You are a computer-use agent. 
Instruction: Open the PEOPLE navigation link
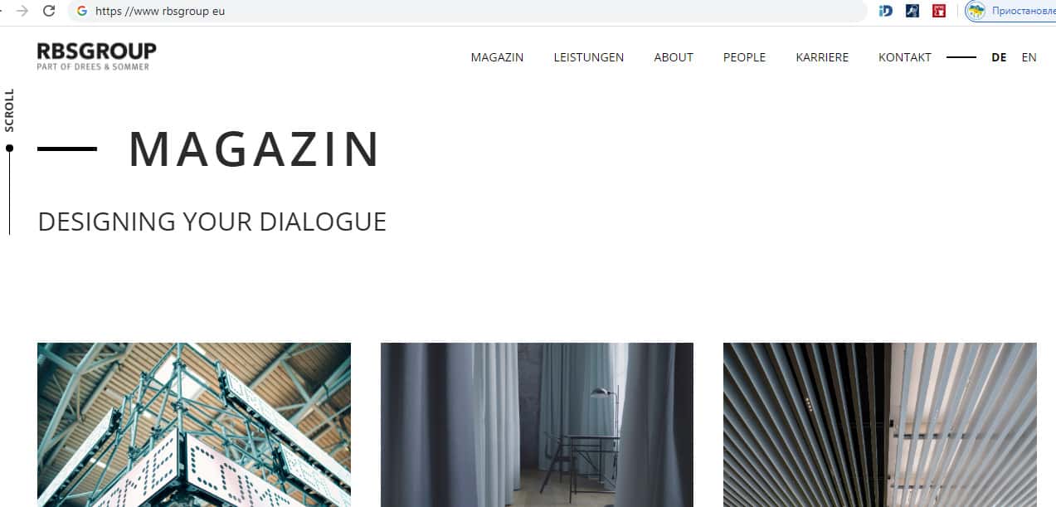coord(744,57)
